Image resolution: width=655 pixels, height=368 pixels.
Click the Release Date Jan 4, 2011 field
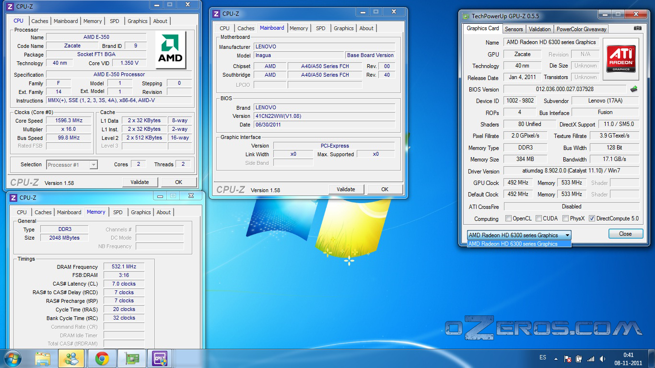coord(522,77)
